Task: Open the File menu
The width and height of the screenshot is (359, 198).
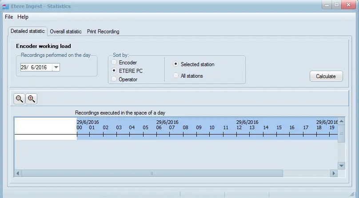Action: pos(9,17)
